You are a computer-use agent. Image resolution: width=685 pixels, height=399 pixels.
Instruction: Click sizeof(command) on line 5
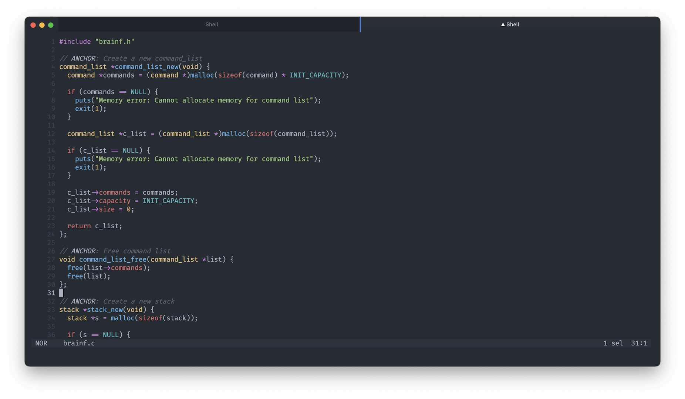[248, 75]
